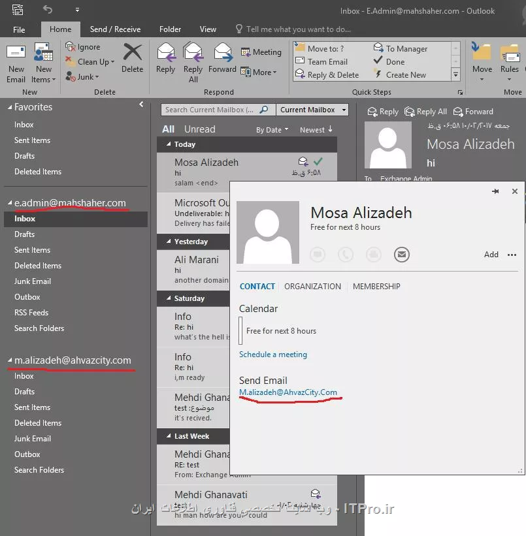This screenshot has width=526, height=536.
Task: Collapse the m.alizadeh@ahvazcity.com account
Action: click(10, 360)
